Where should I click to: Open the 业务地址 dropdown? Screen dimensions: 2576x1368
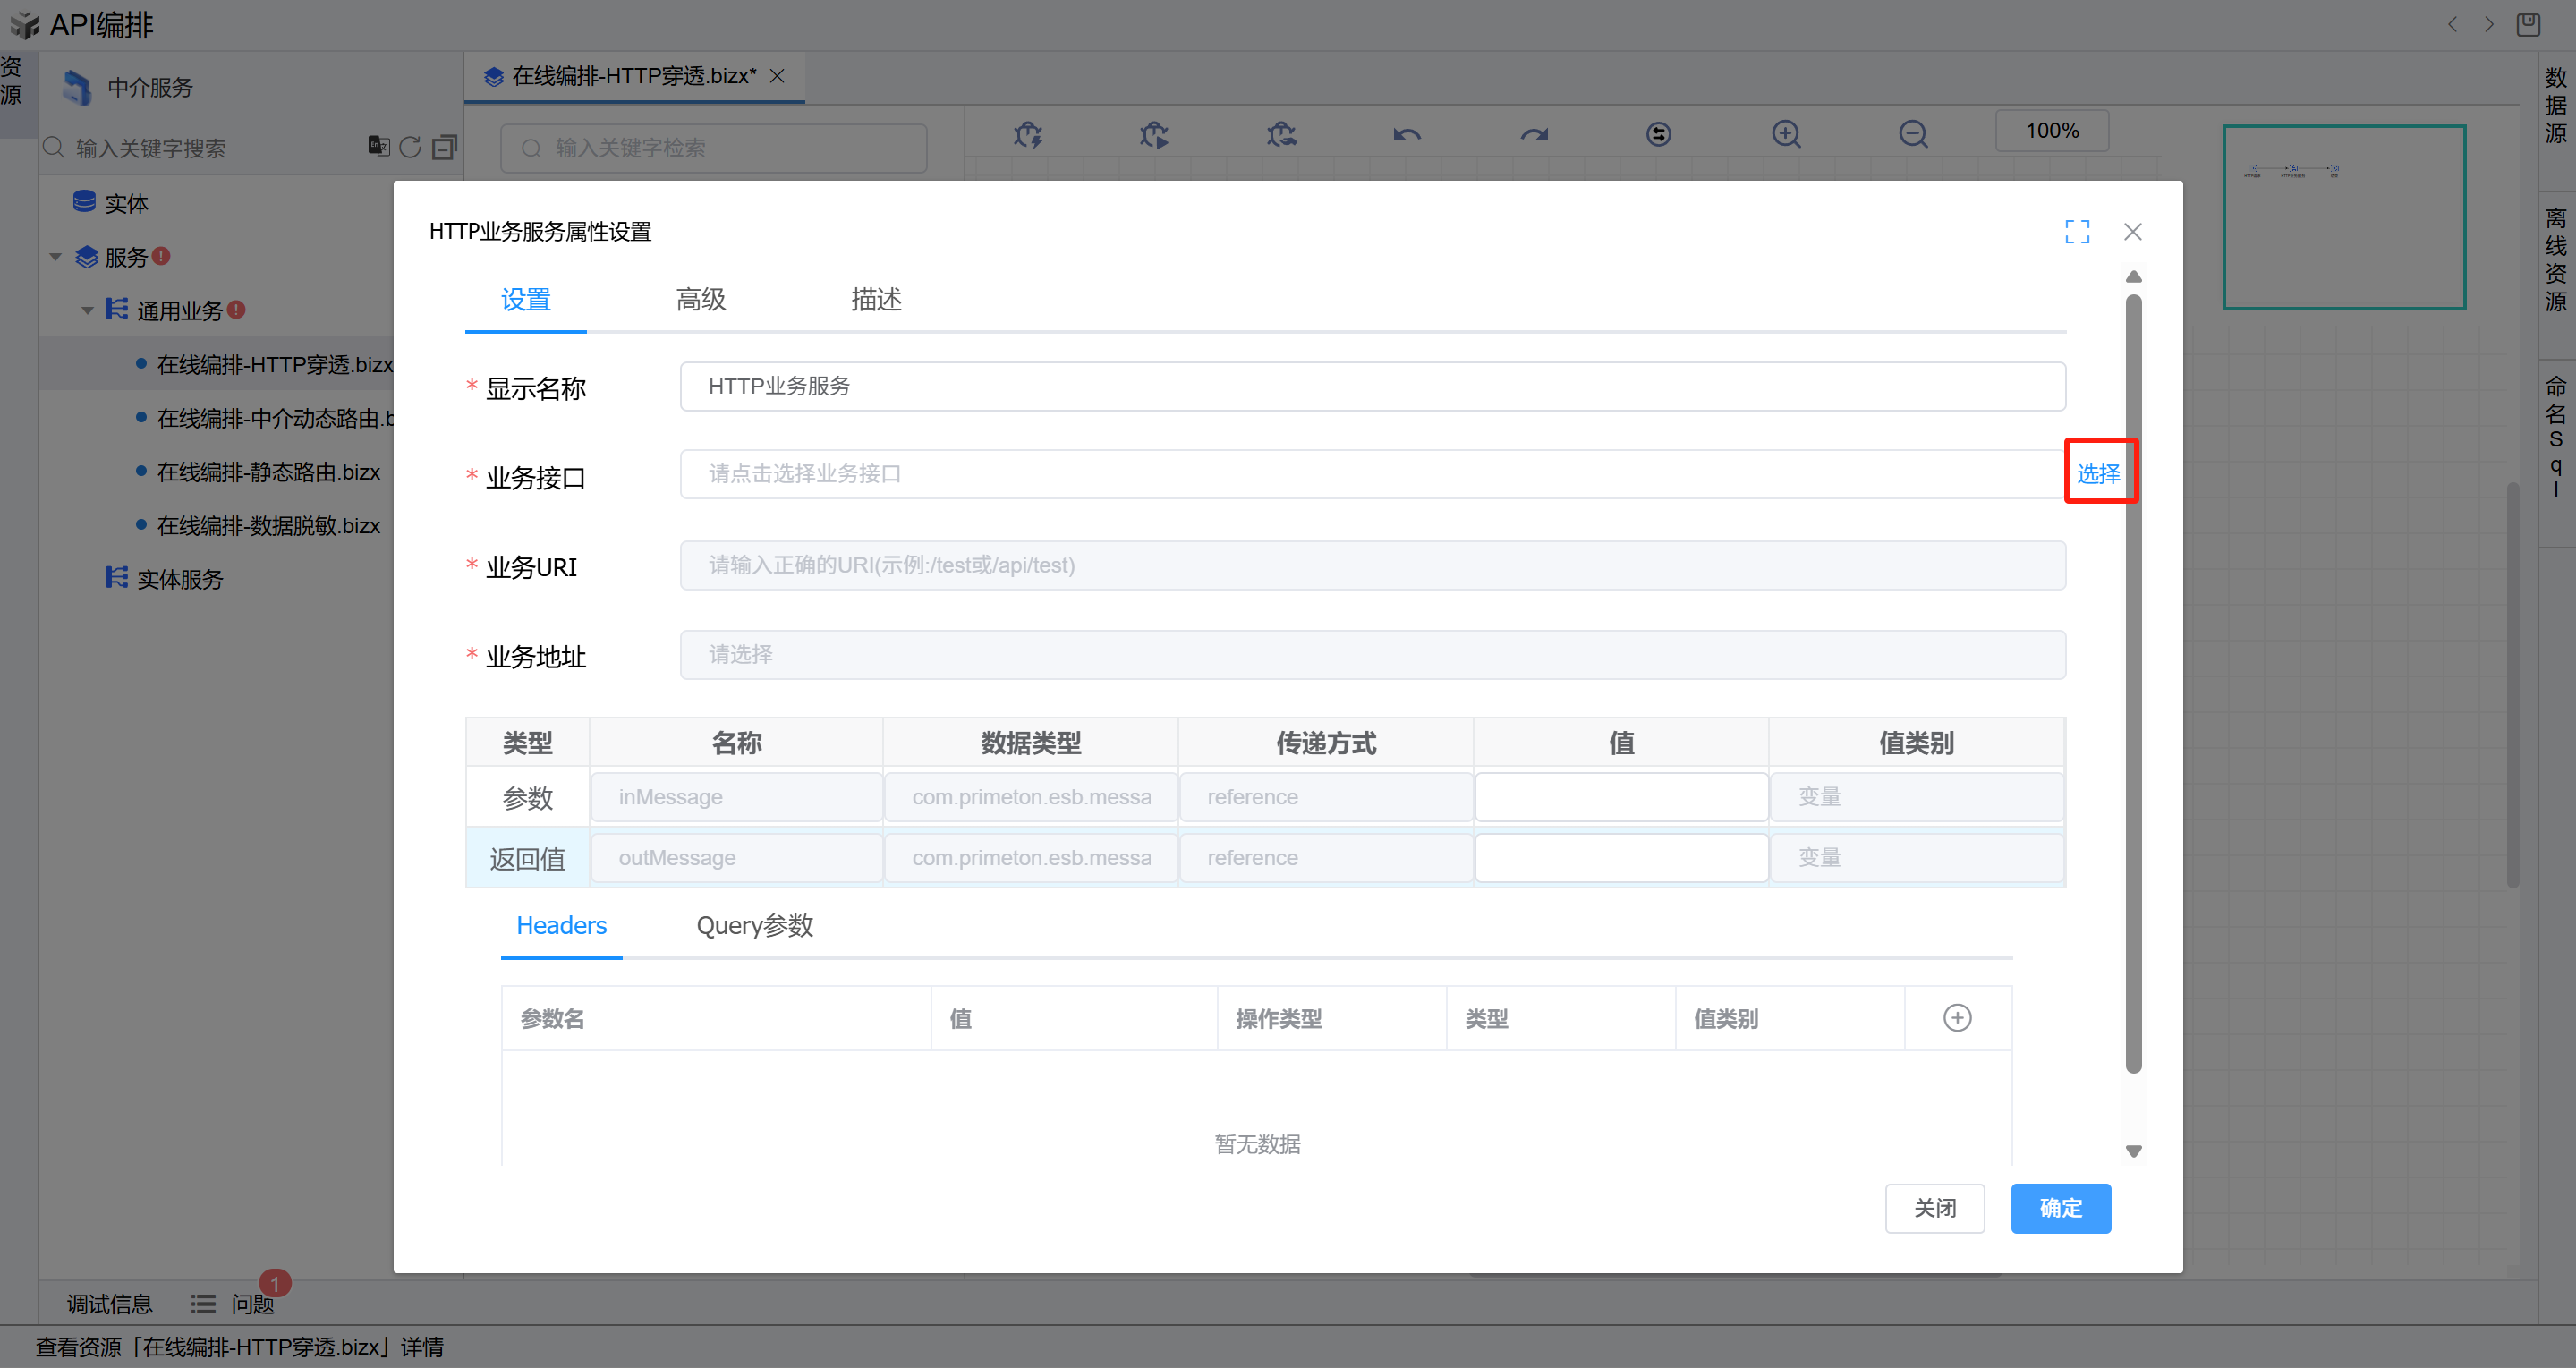[1372, 655]
